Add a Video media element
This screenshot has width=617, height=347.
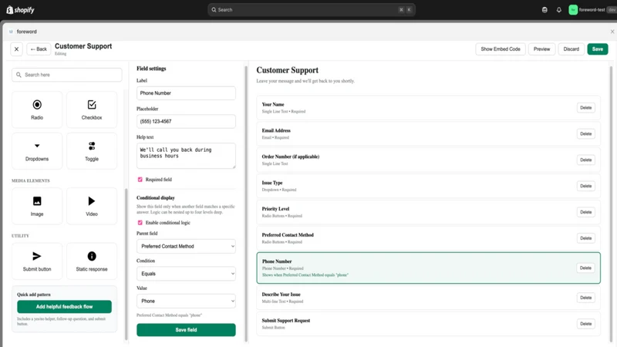coord(92,206)
